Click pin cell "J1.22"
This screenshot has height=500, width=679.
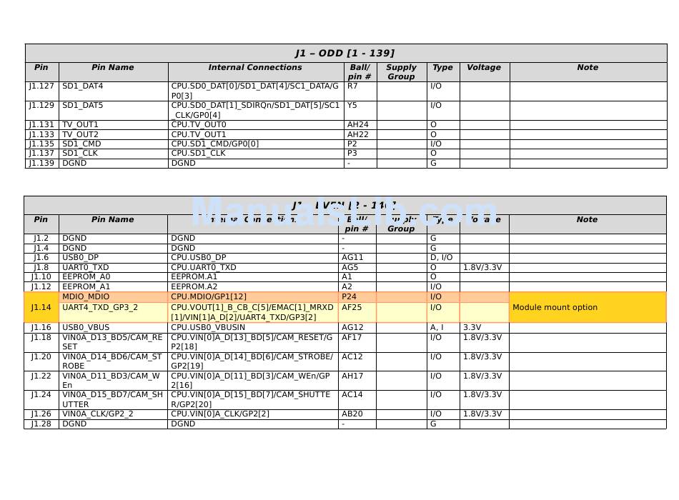pos(41,376)
